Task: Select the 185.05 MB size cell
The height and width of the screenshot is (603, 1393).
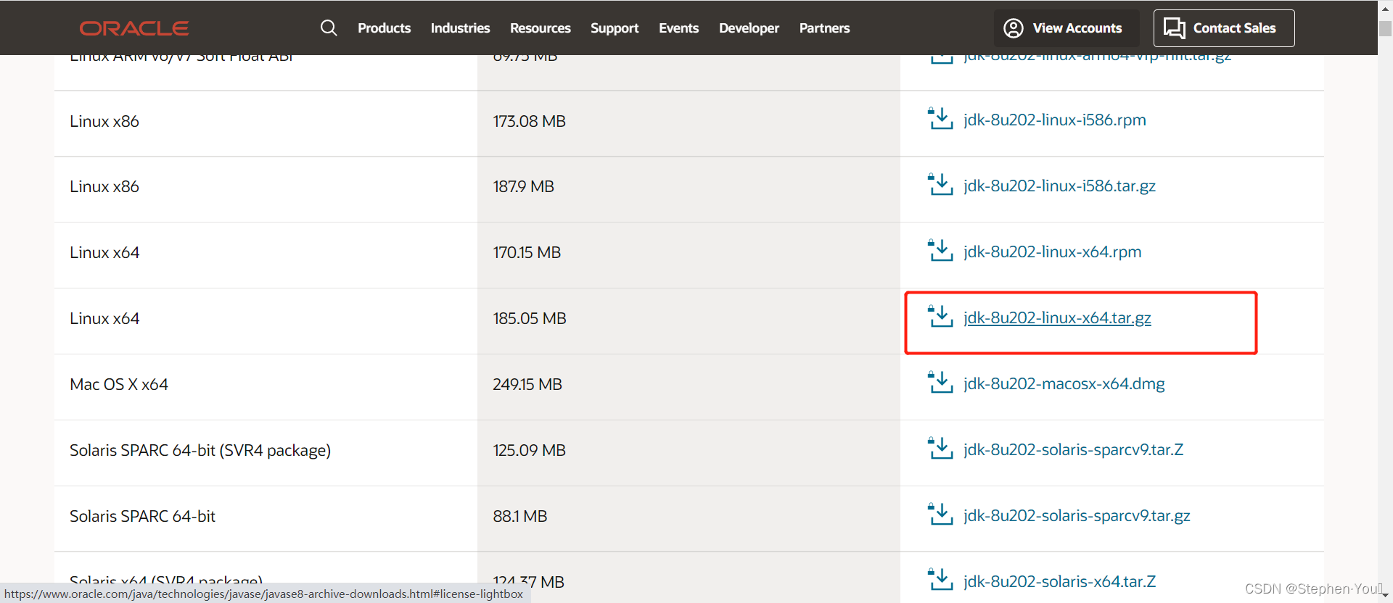Action: coord(689,322)
